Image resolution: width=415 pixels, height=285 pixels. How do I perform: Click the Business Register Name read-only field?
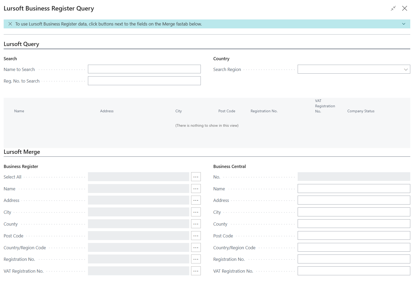click(139, 189)
